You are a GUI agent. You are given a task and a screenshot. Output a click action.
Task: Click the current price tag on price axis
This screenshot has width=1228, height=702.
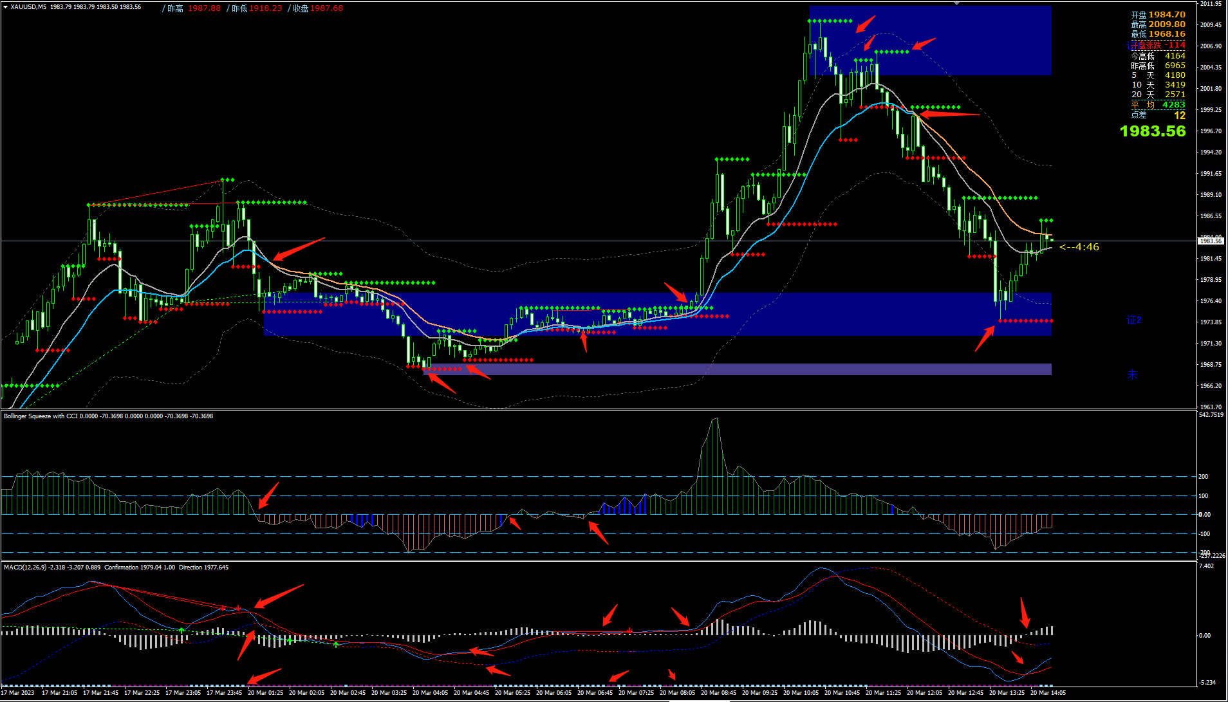(x=1210, y=241)
